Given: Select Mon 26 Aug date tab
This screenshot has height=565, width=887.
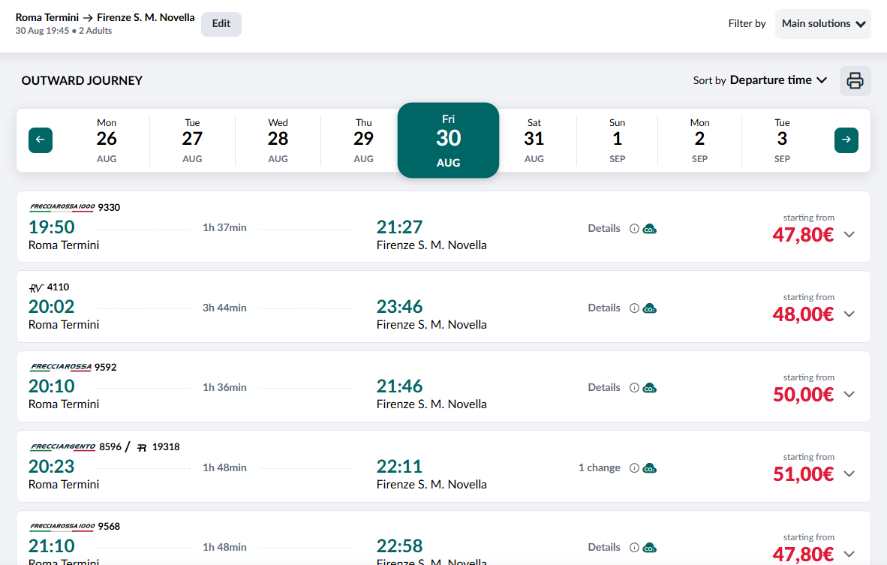Looking at the screenshot, I should coord(107,140).
